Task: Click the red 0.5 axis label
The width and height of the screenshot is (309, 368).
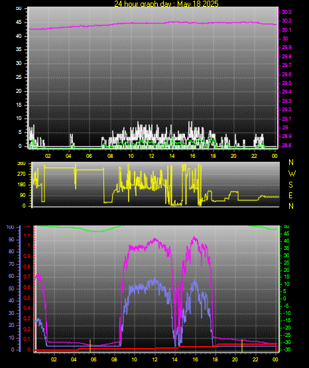Action: click(x=27, y=298)
